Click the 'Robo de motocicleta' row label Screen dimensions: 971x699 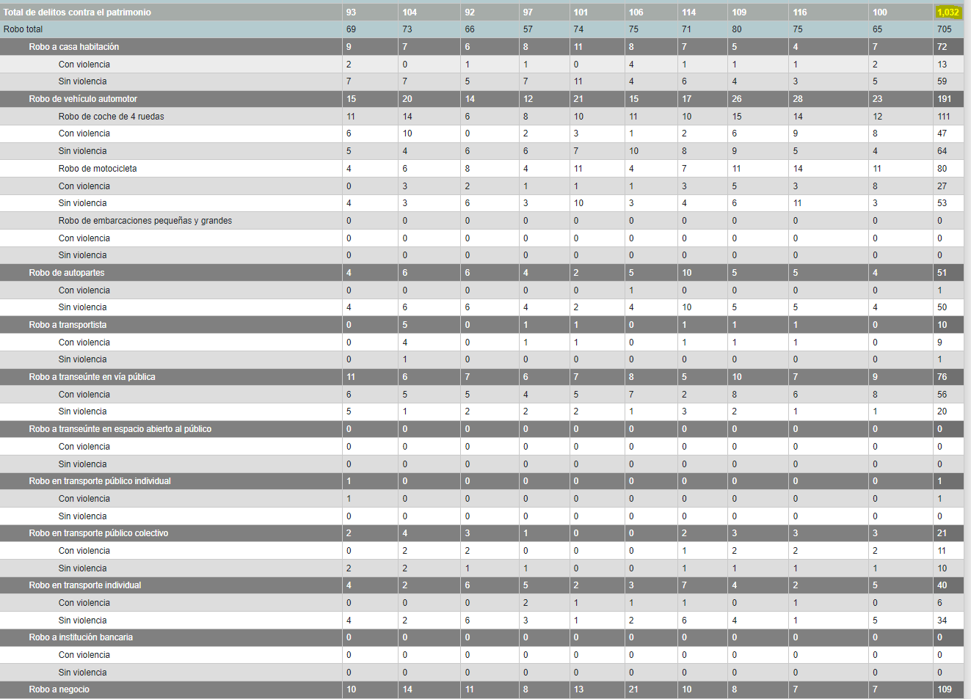coord(98,169)
